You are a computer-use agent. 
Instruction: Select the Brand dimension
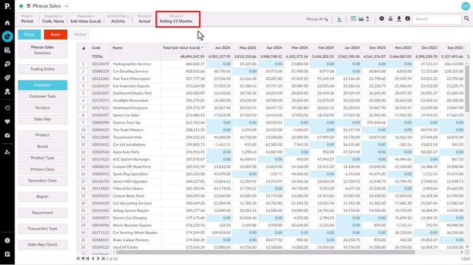point(42,146)
